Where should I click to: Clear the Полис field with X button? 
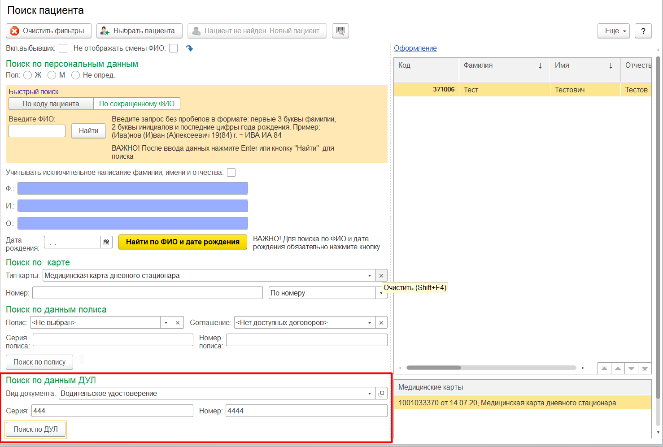click(178, 323)
